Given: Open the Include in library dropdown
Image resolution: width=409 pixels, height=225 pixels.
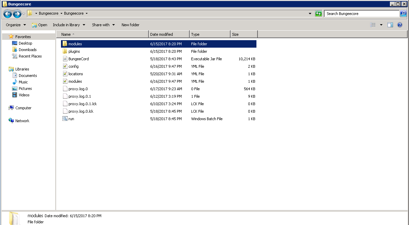Looking at the screenshot, I should pos(69,25).
